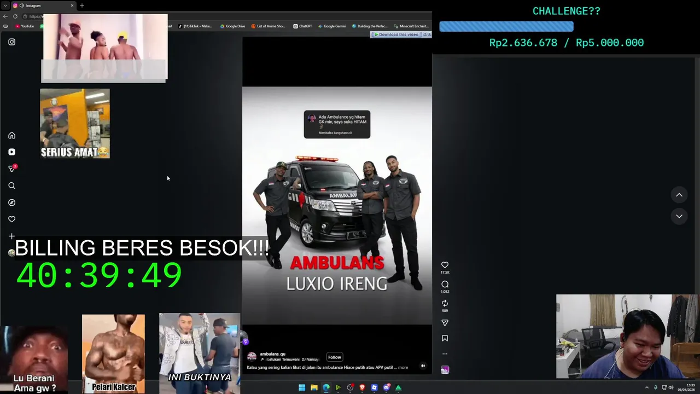The height and width of the screenshot is (394, 700).
Task: Click ambulans_qu profile avatar
Action: [252, 356]
